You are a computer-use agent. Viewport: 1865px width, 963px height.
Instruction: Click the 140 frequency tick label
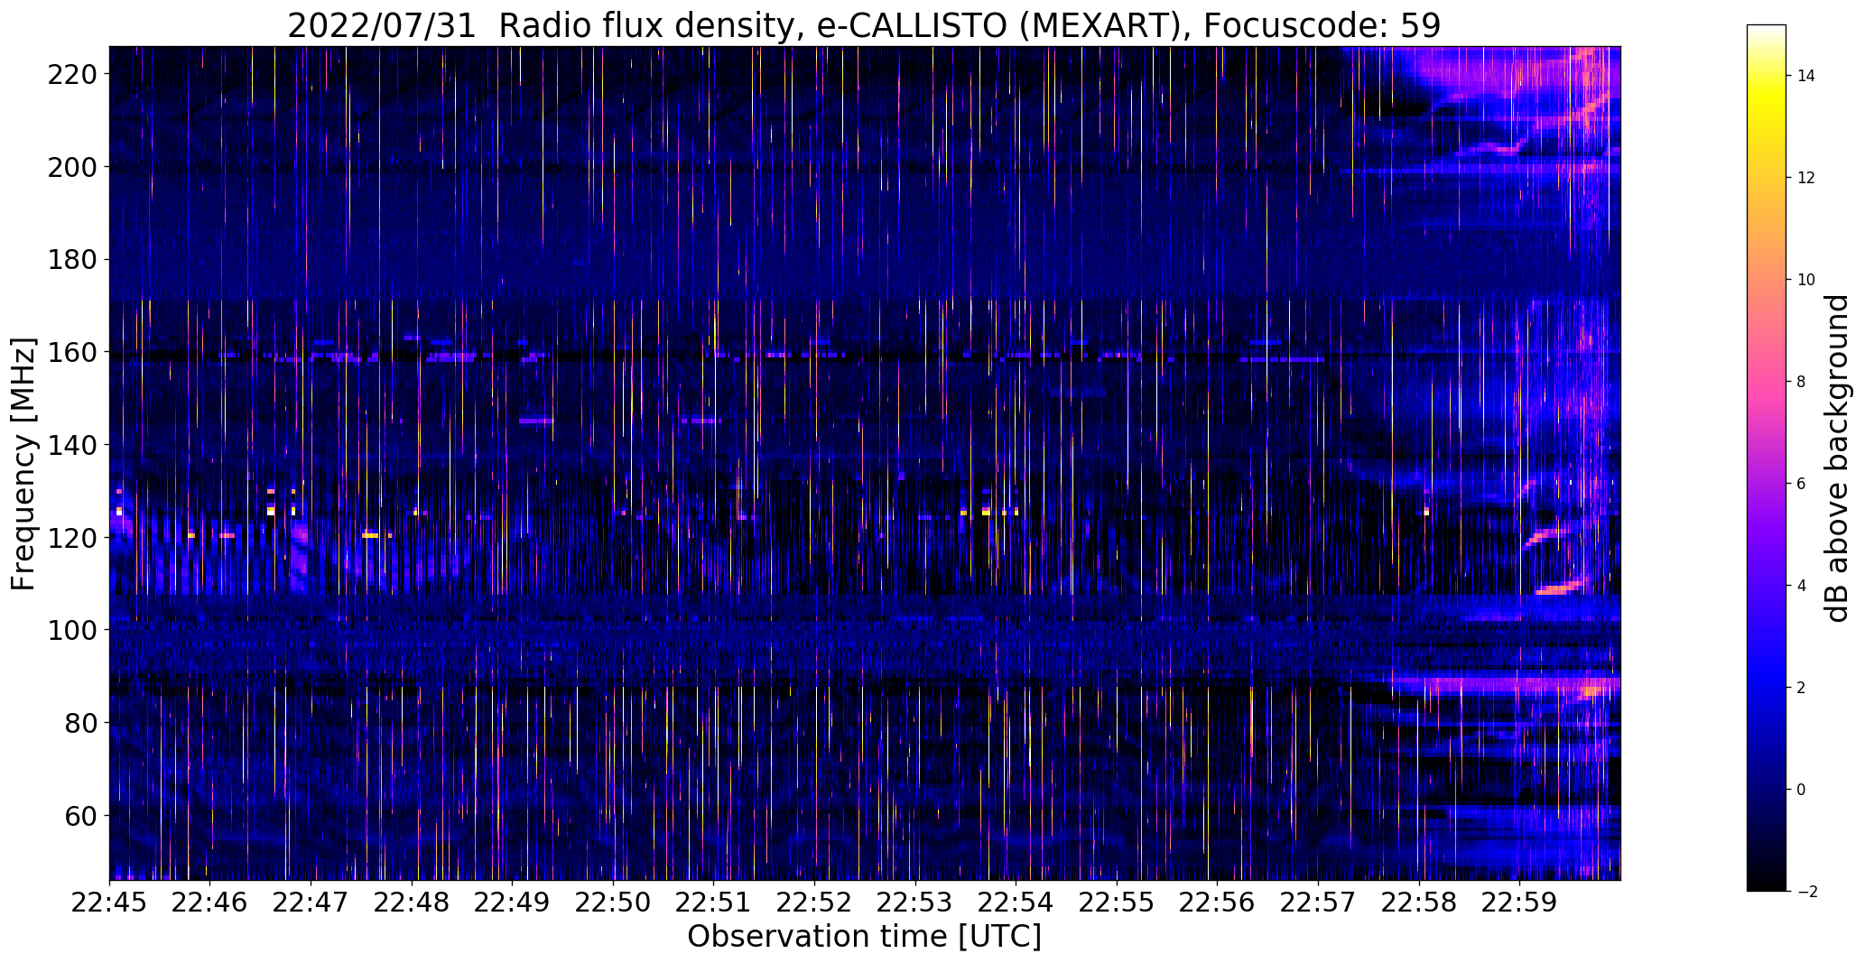click(74, 445)
